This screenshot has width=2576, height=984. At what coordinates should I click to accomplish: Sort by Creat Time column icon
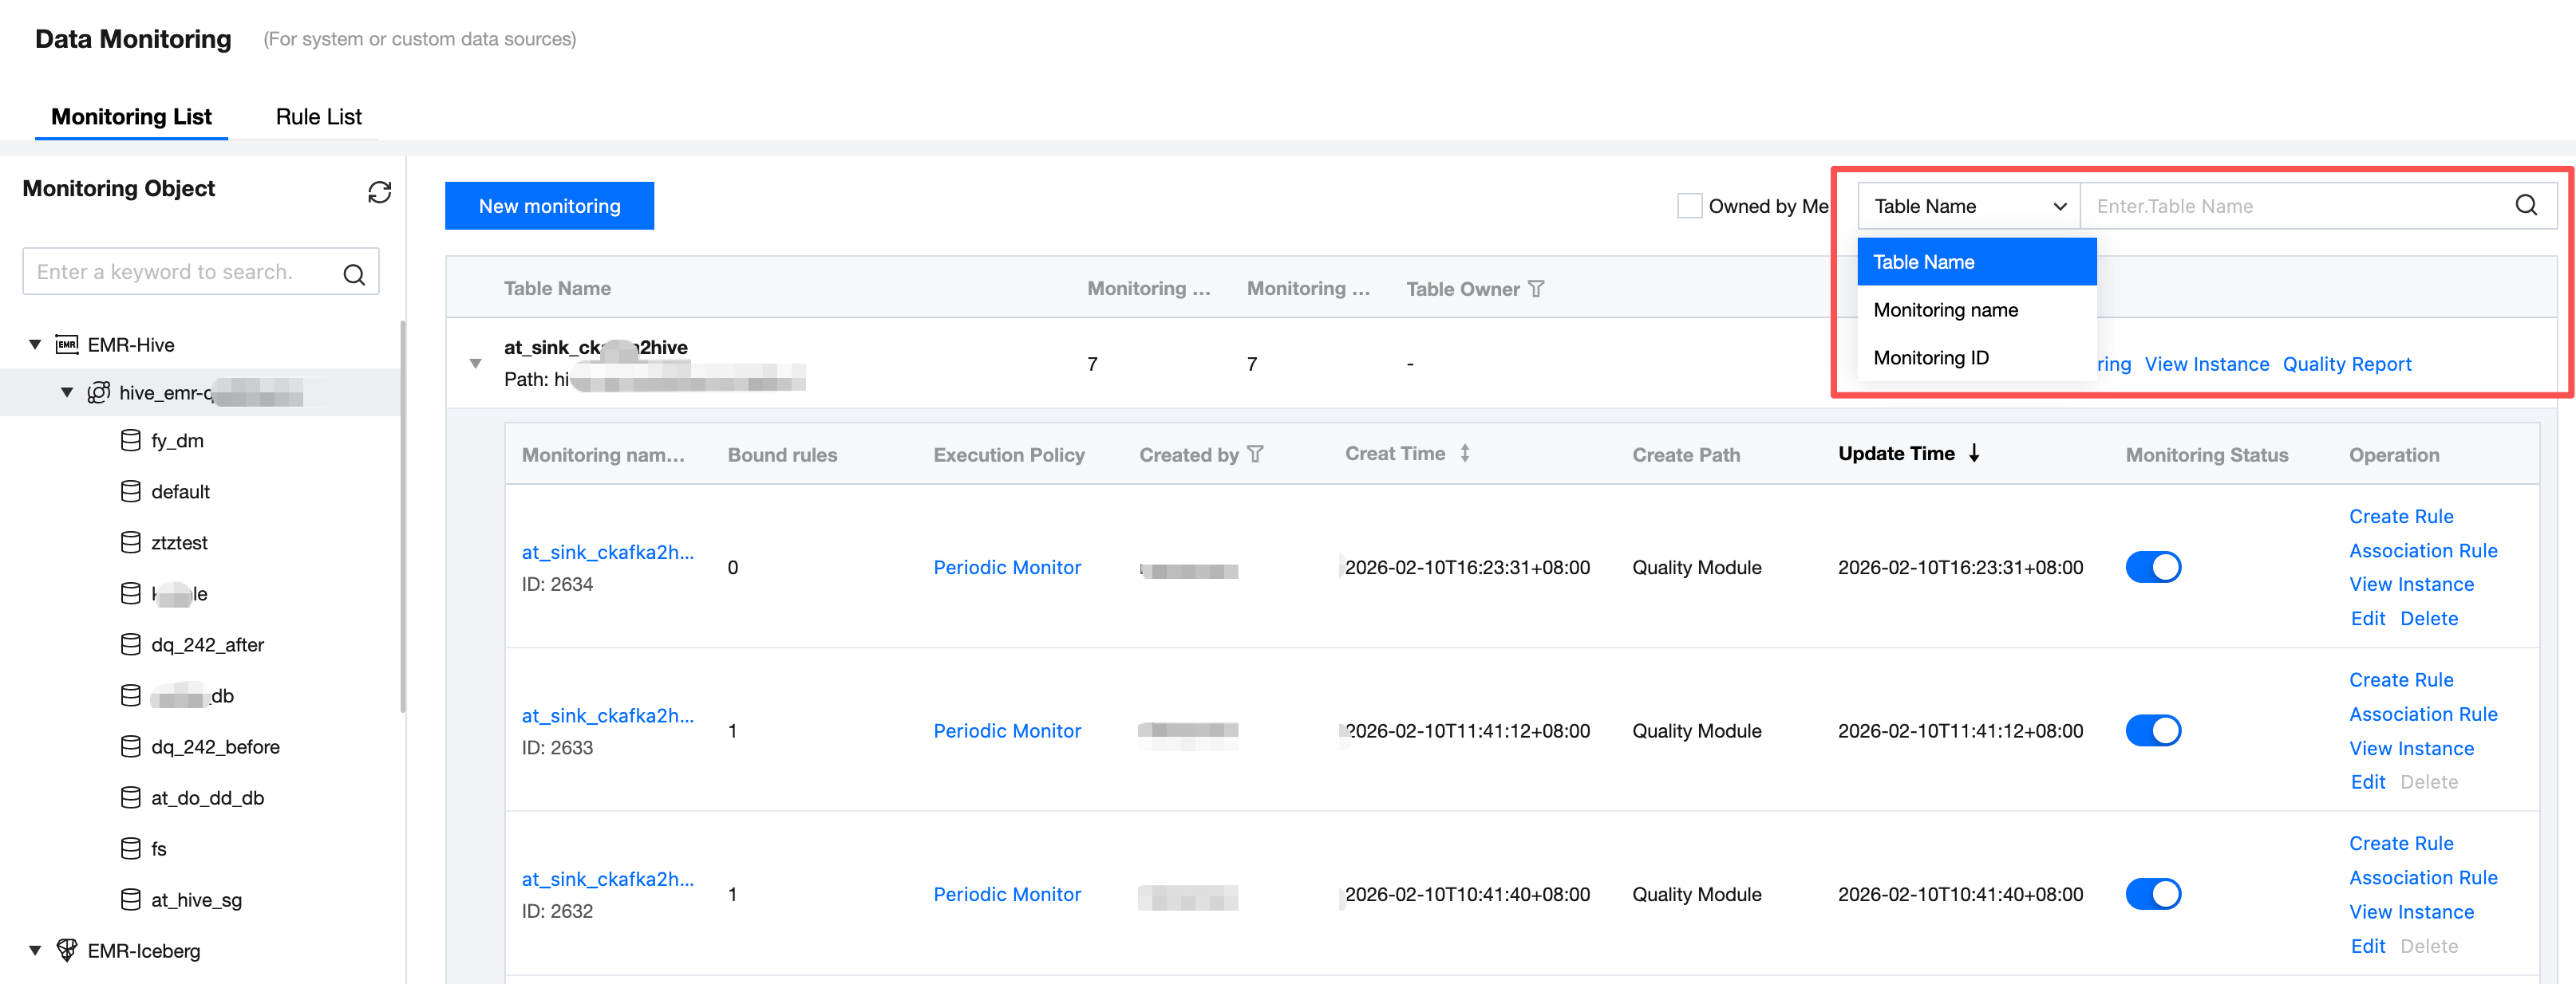click(x=1465, y=454)
